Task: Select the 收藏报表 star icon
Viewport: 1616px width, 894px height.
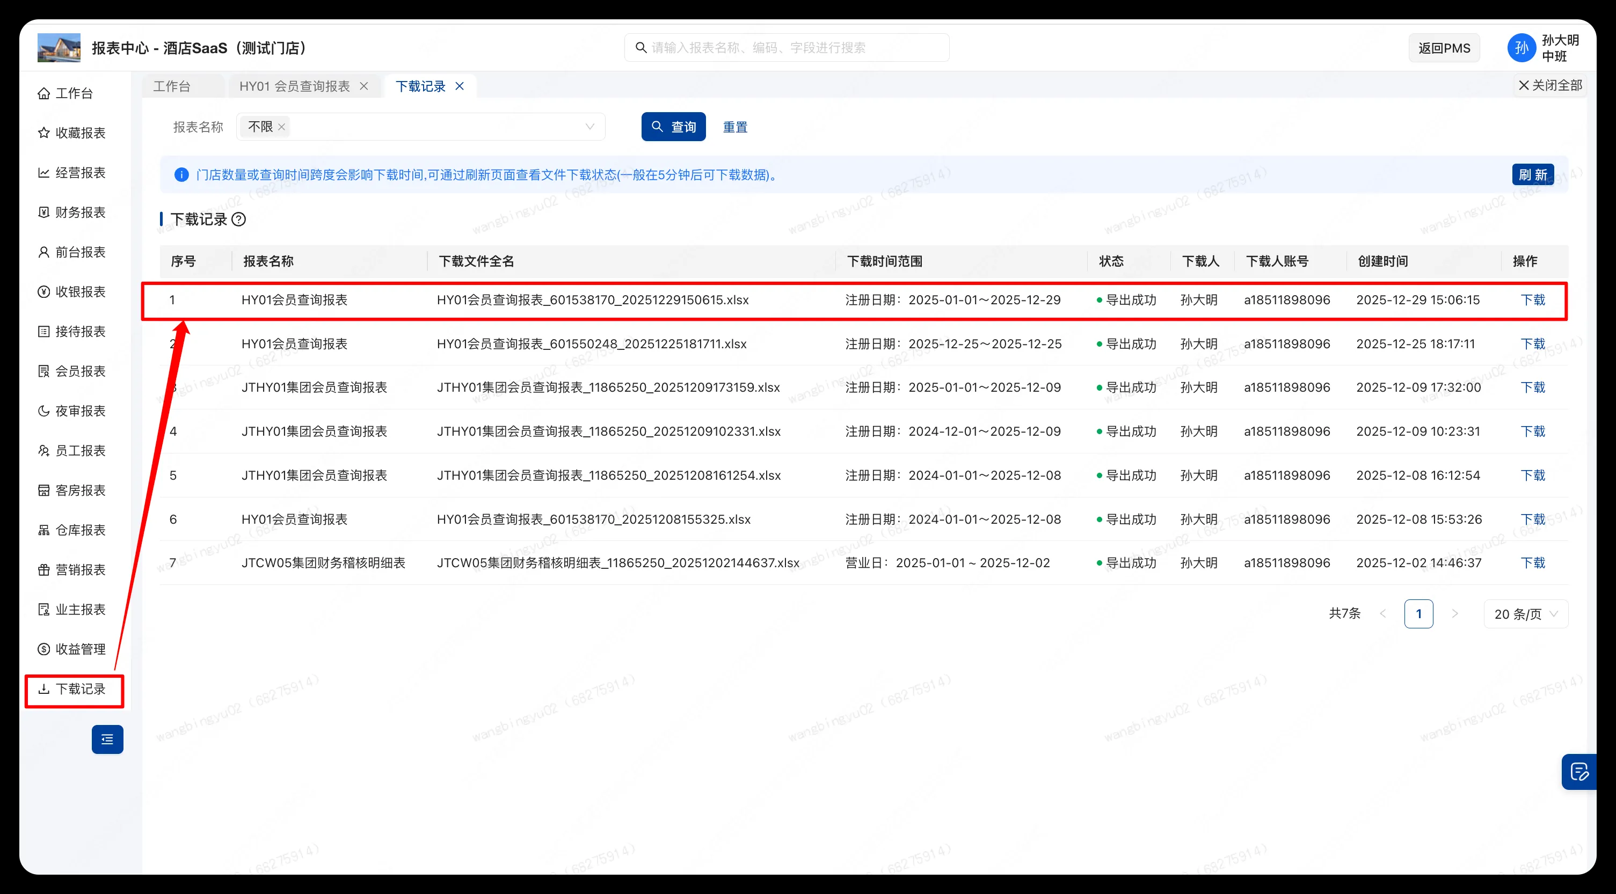Action: [x=44, y=133]
